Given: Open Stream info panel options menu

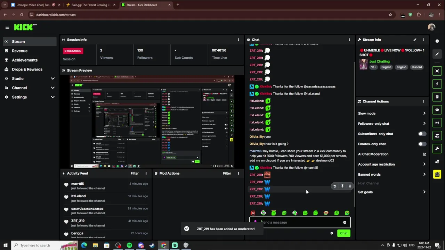Looking at the screenshot, I should [x=423, y=40].
